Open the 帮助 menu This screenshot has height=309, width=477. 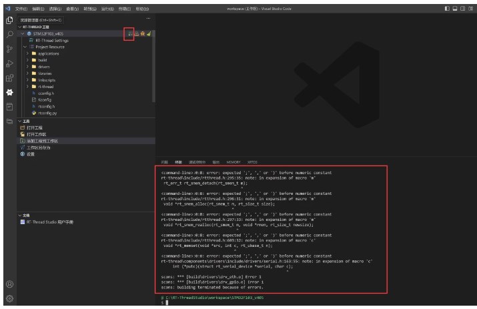142,9
